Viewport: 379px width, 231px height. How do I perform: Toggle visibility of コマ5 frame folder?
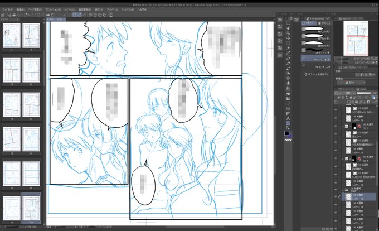pyautogui.click(x=336, y=158)
